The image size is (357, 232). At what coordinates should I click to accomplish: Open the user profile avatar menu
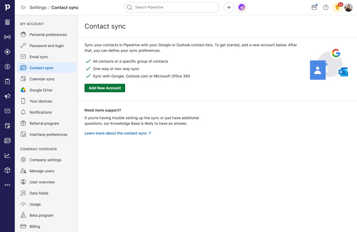[x=349, y=7]
